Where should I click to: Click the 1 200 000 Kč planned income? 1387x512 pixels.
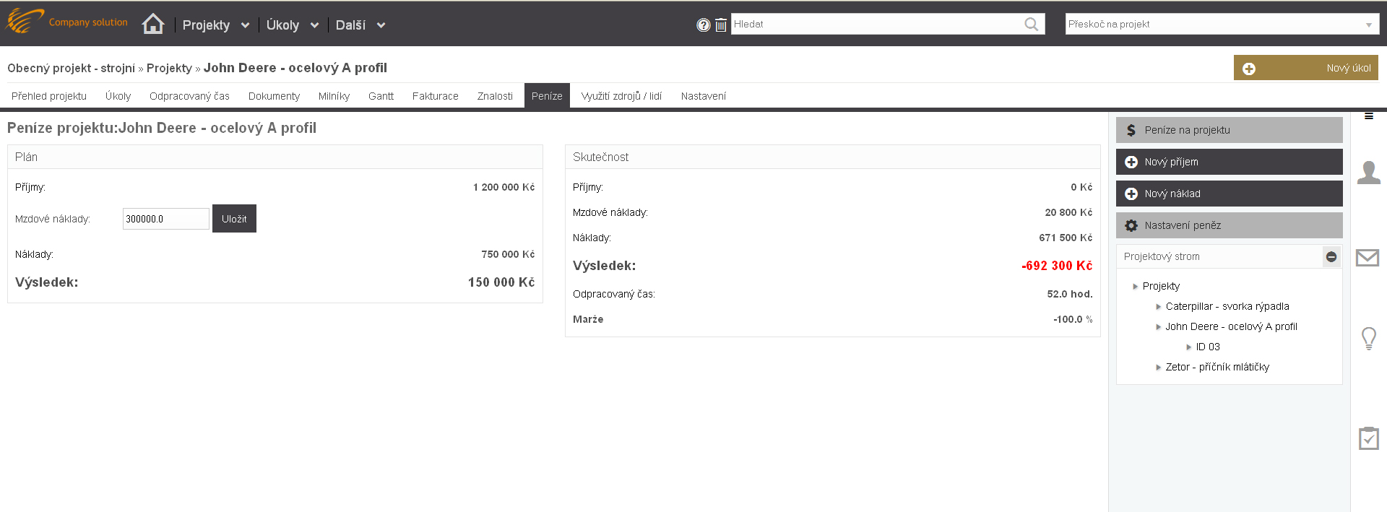[504, 187]
